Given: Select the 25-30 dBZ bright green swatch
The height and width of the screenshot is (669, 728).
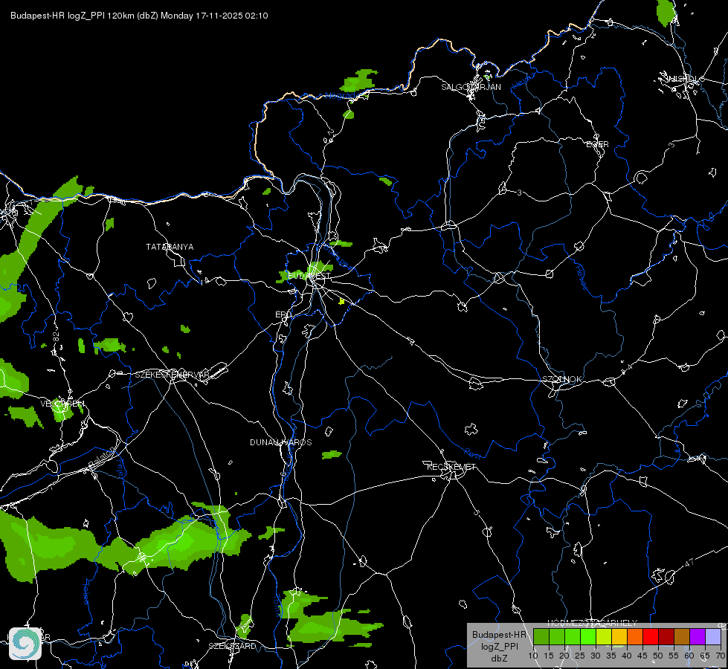Looking at the screenshot, I should click(x=588, y=637).
